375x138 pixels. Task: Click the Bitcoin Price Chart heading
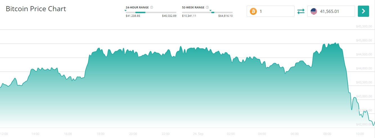pos(36,9)
